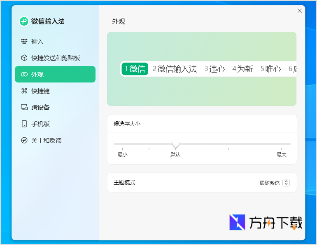The image size is (317, 245).
Task: Click the 外观 page heading
Action: click(119, 21)
